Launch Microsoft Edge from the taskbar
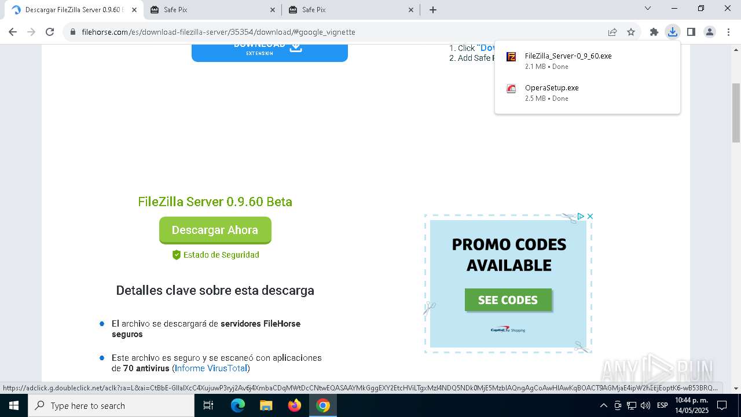The height and width of the screenshot is (417, 741). pyautogui.click(x=238, y=405)
